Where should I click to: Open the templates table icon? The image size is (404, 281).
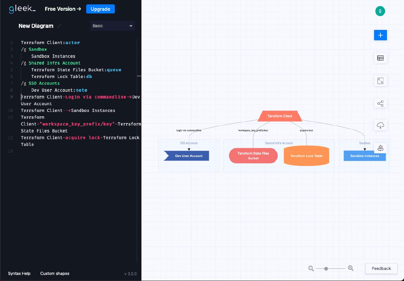(x=380, y=58)
